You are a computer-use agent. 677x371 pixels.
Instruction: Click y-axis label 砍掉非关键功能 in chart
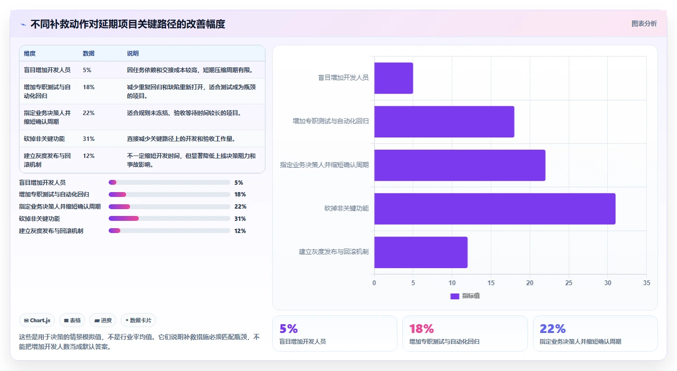[347, 209]
